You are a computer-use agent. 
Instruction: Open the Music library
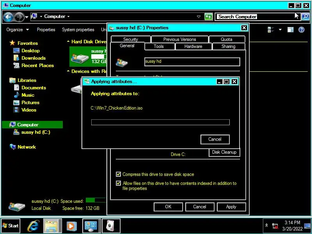click(28, 95)
